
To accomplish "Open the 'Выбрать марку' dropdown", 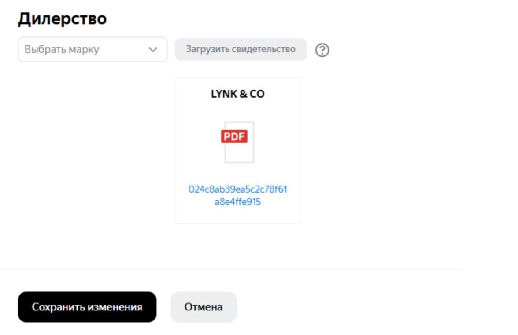I will [x=92, y=49].
